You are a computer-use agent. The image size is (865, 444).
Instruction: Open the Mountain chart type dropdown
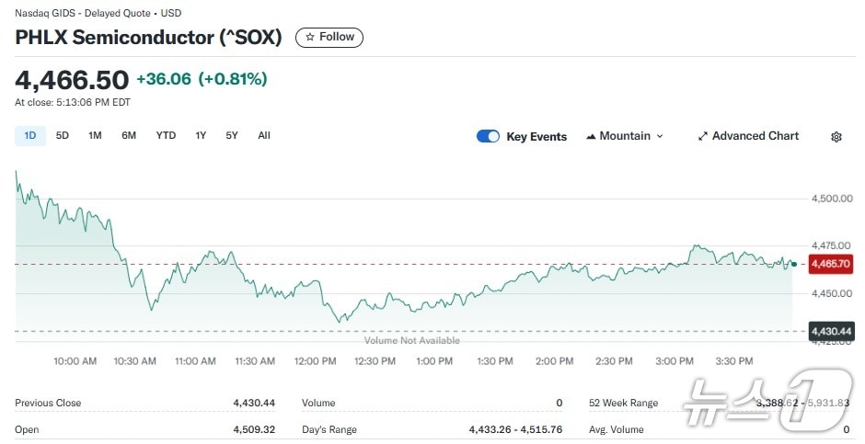pyautogui.click(x=624, y=136)
